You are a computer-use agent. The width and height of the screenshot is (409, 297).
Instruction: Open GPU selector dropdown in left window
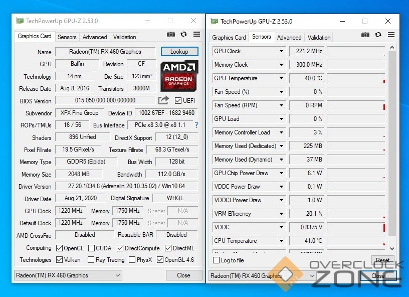coord(68,275)
